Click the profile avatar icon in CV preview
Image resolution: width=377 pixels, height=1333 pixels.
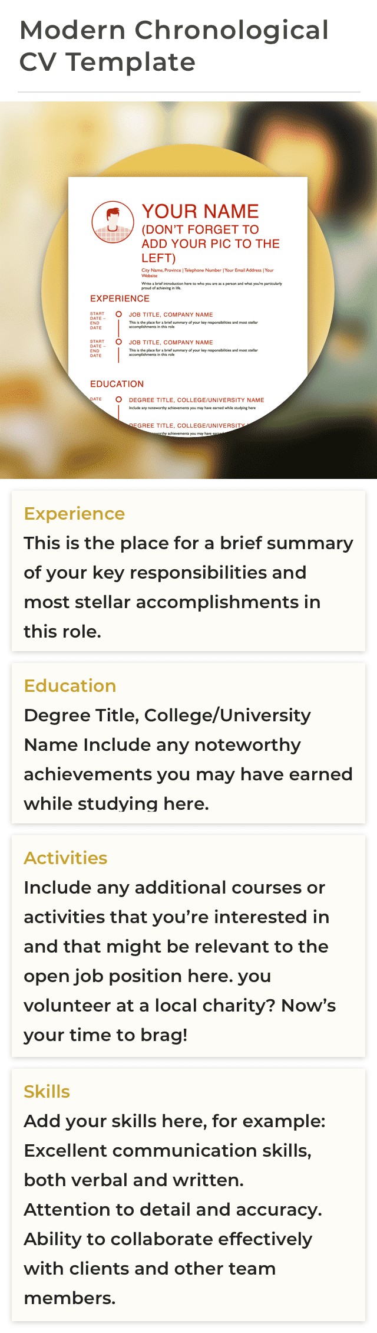pos(113,222)
